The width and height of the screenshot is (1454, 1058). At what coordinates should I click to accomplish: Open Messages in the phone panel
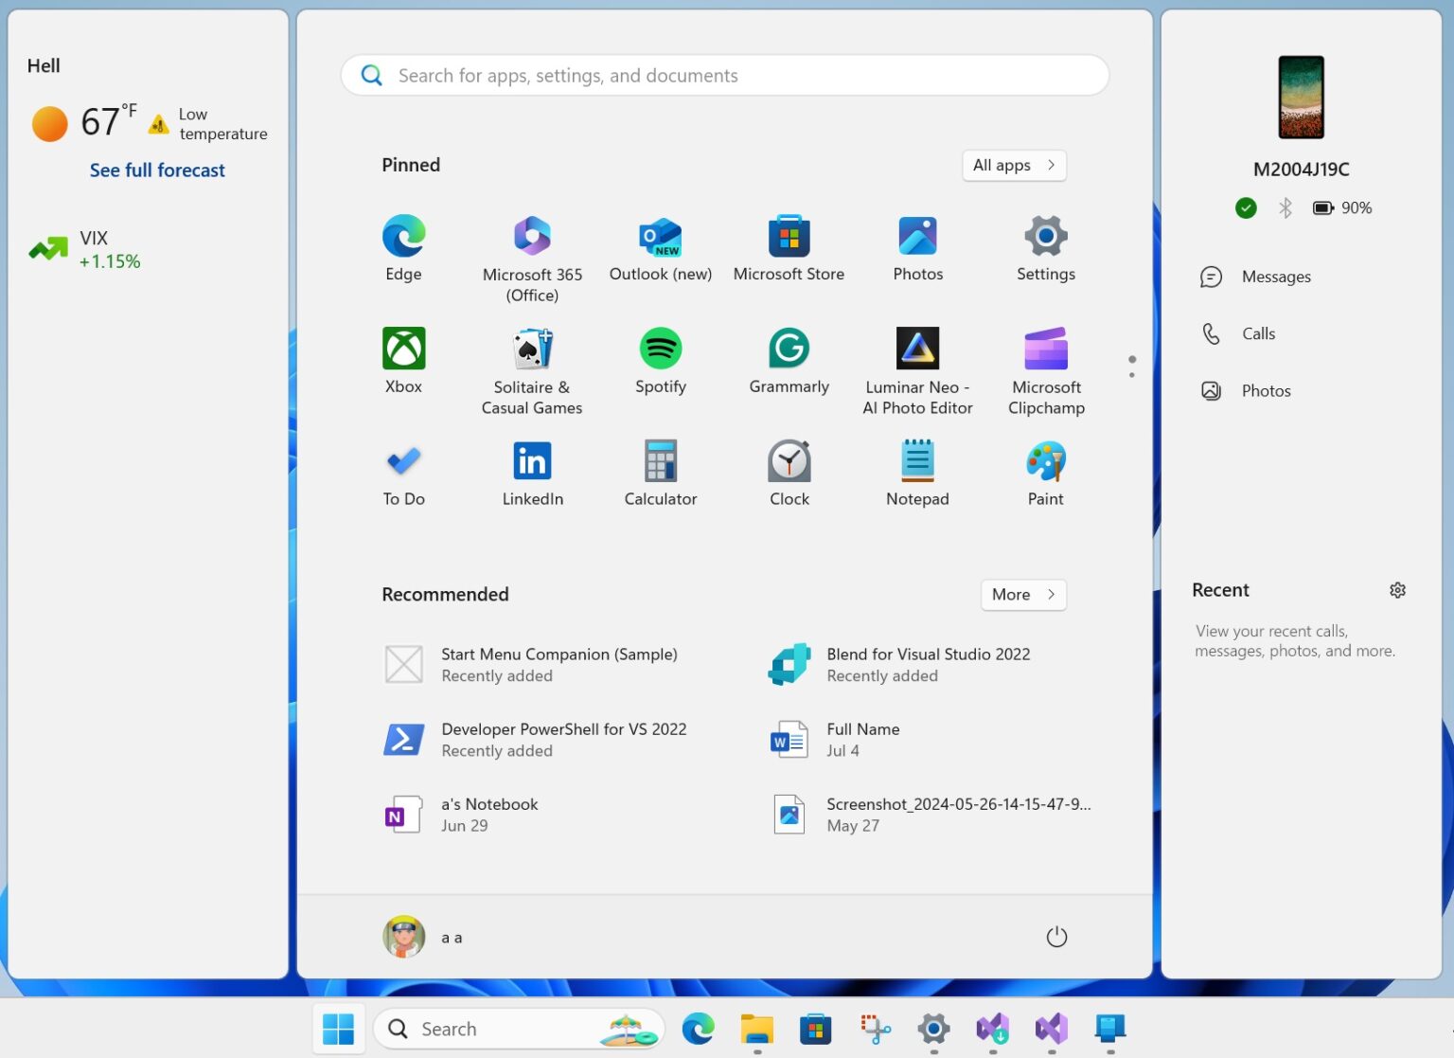[x=1277, y=277]
